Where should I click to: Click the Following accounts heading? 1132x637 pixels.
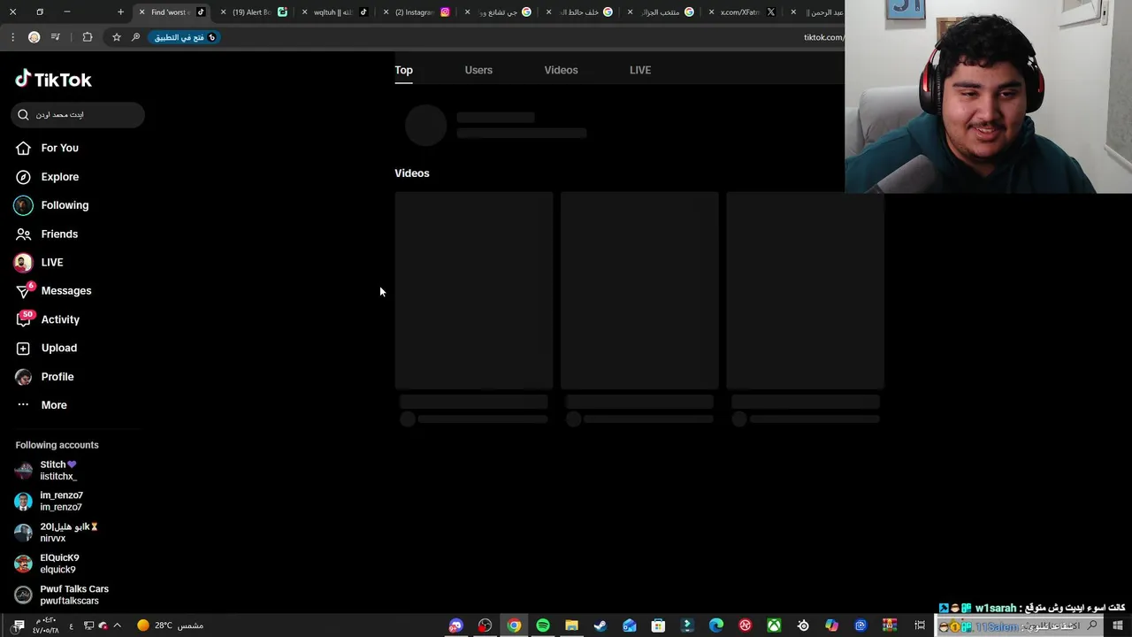(57, 445)
